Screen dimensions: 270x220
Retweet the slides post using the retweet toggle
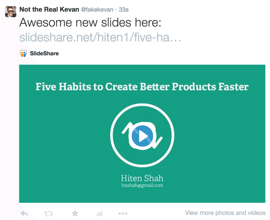(49, 213)
